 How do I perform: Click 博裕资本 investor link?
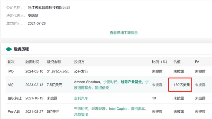pyautogui.click(x=138, y=109)
